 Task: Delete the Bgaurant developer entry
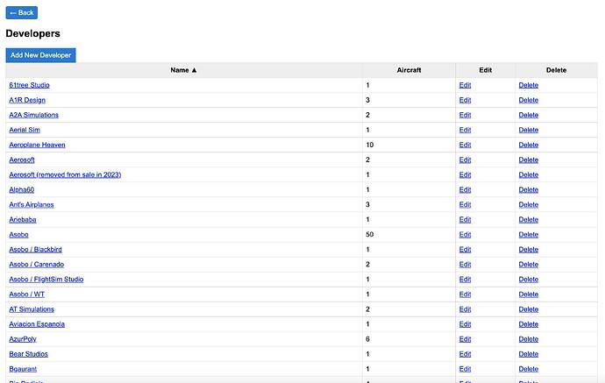pos(529,369)
